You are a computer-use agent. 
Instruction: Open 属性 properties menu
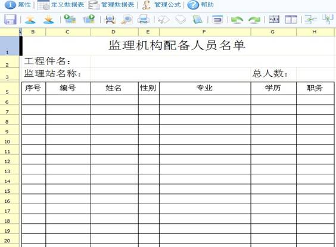pos(18,5)
